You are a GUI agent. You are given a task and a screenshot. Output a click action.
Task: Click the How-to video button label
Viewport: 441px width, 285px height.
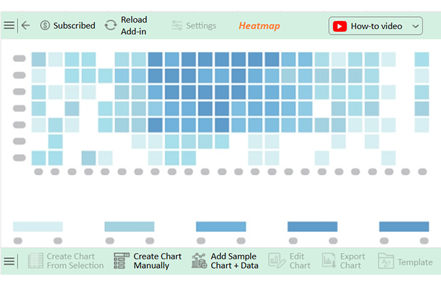377,26
